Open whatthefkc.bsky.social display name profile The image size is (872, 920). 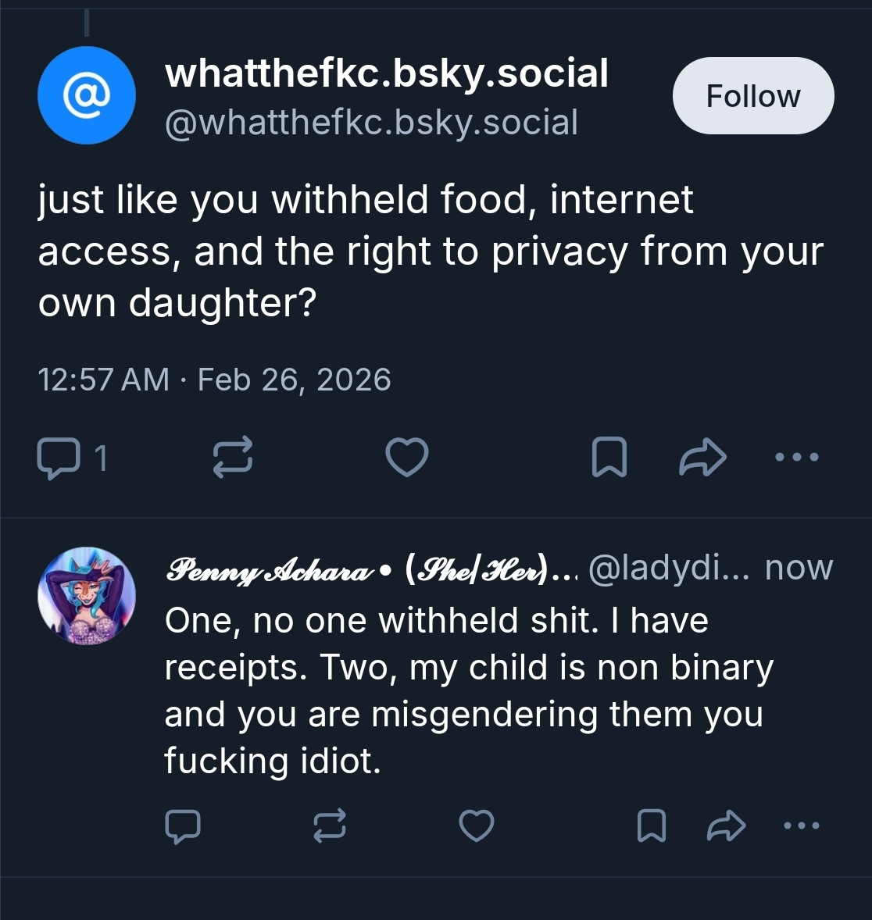click(x=387, y=73)
